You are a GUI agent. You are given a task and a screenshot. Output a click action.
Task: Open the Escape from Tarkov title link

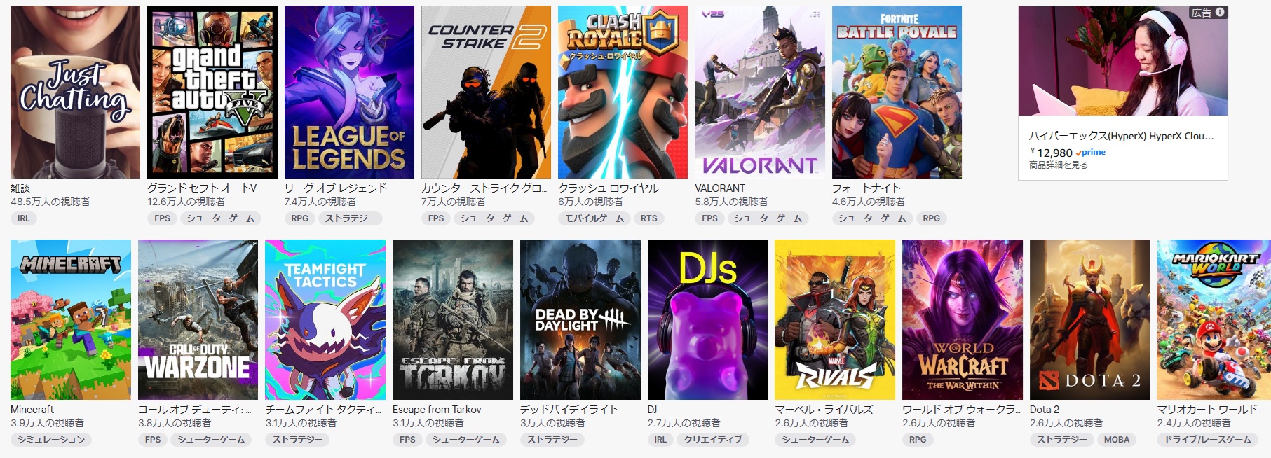(x=437, y=410)
